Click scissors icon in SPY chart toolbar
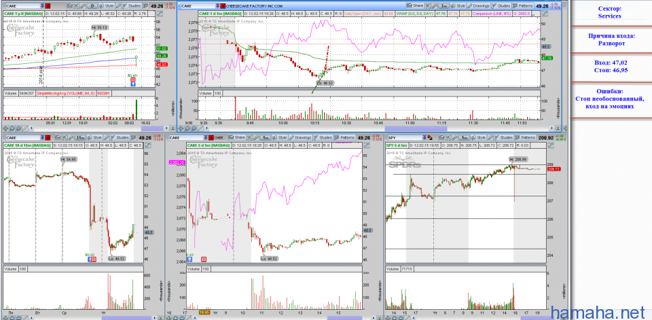The width and height of the screenshot is (652, 320). (448, 138)
